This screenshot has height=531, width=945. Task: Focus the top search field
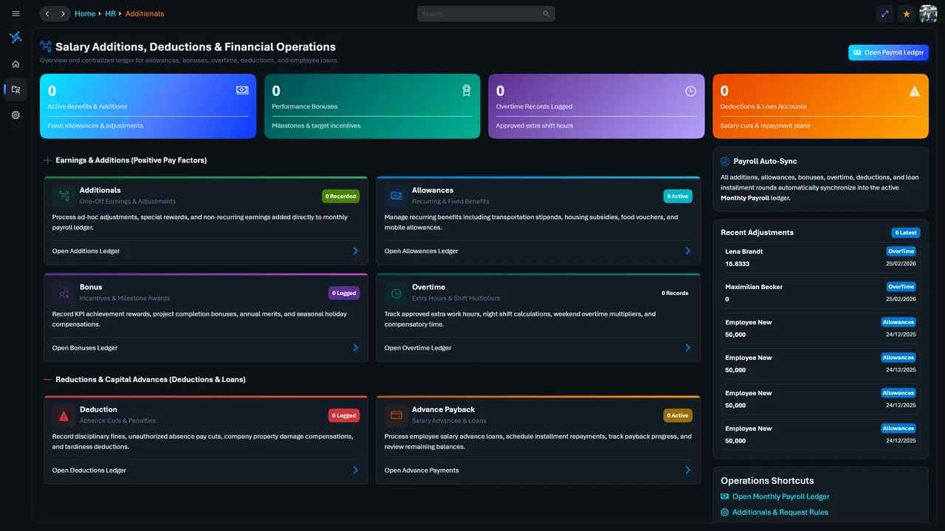tap(486, 14)
